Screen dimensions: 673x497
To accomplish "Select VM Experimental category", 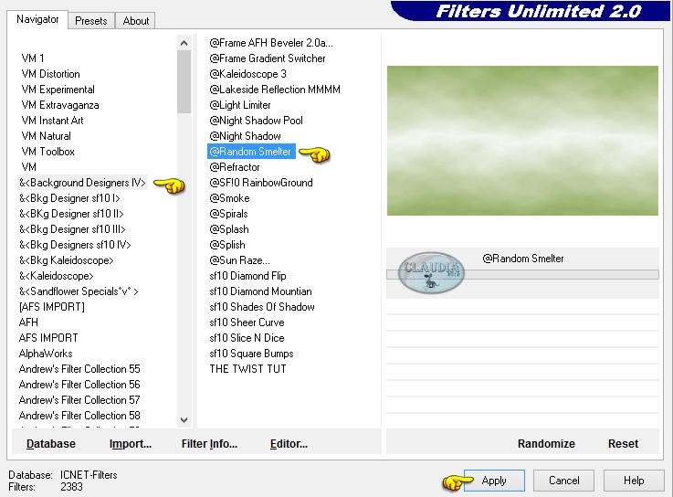I will pyautogui.click(x=58, y=90).
